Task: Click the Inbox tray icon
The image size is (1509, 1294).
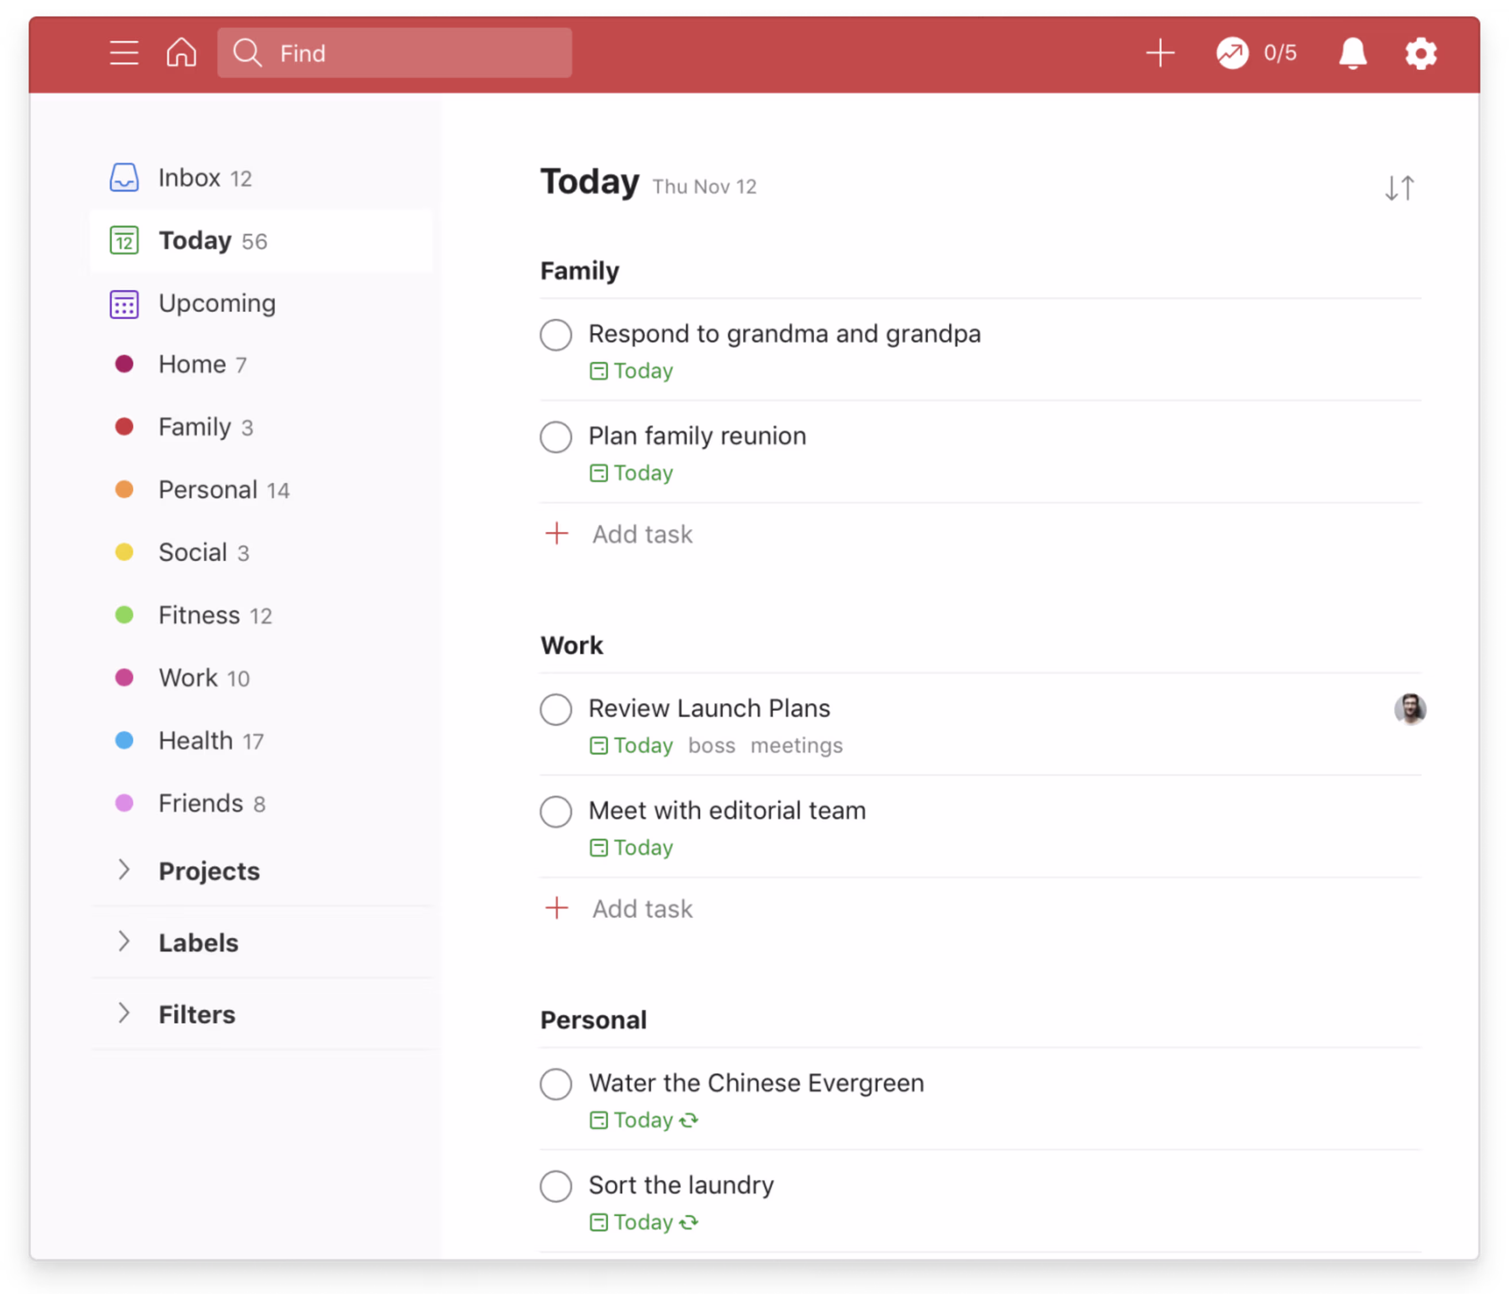Action: (x=124, y=177)
